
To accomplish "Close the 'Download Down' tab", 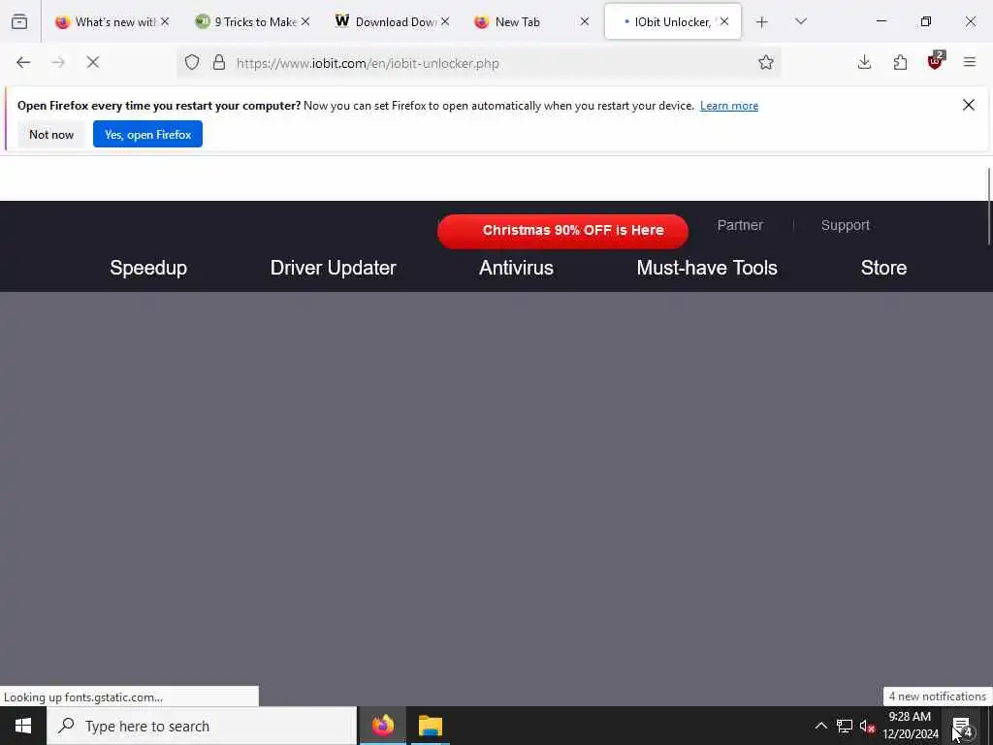I will (x=445, y=21).
